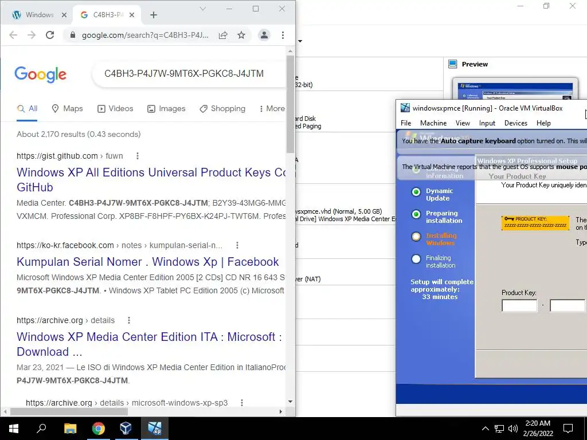Select the Videos search tab
Screen dimensions: 587x440
[x=115, y=108]
